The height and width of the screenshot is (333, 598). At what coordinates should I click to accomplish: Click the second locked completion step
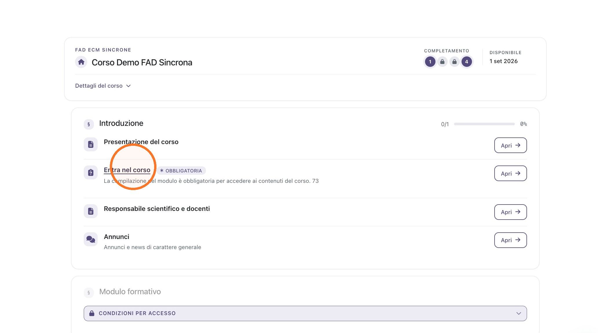454,62
